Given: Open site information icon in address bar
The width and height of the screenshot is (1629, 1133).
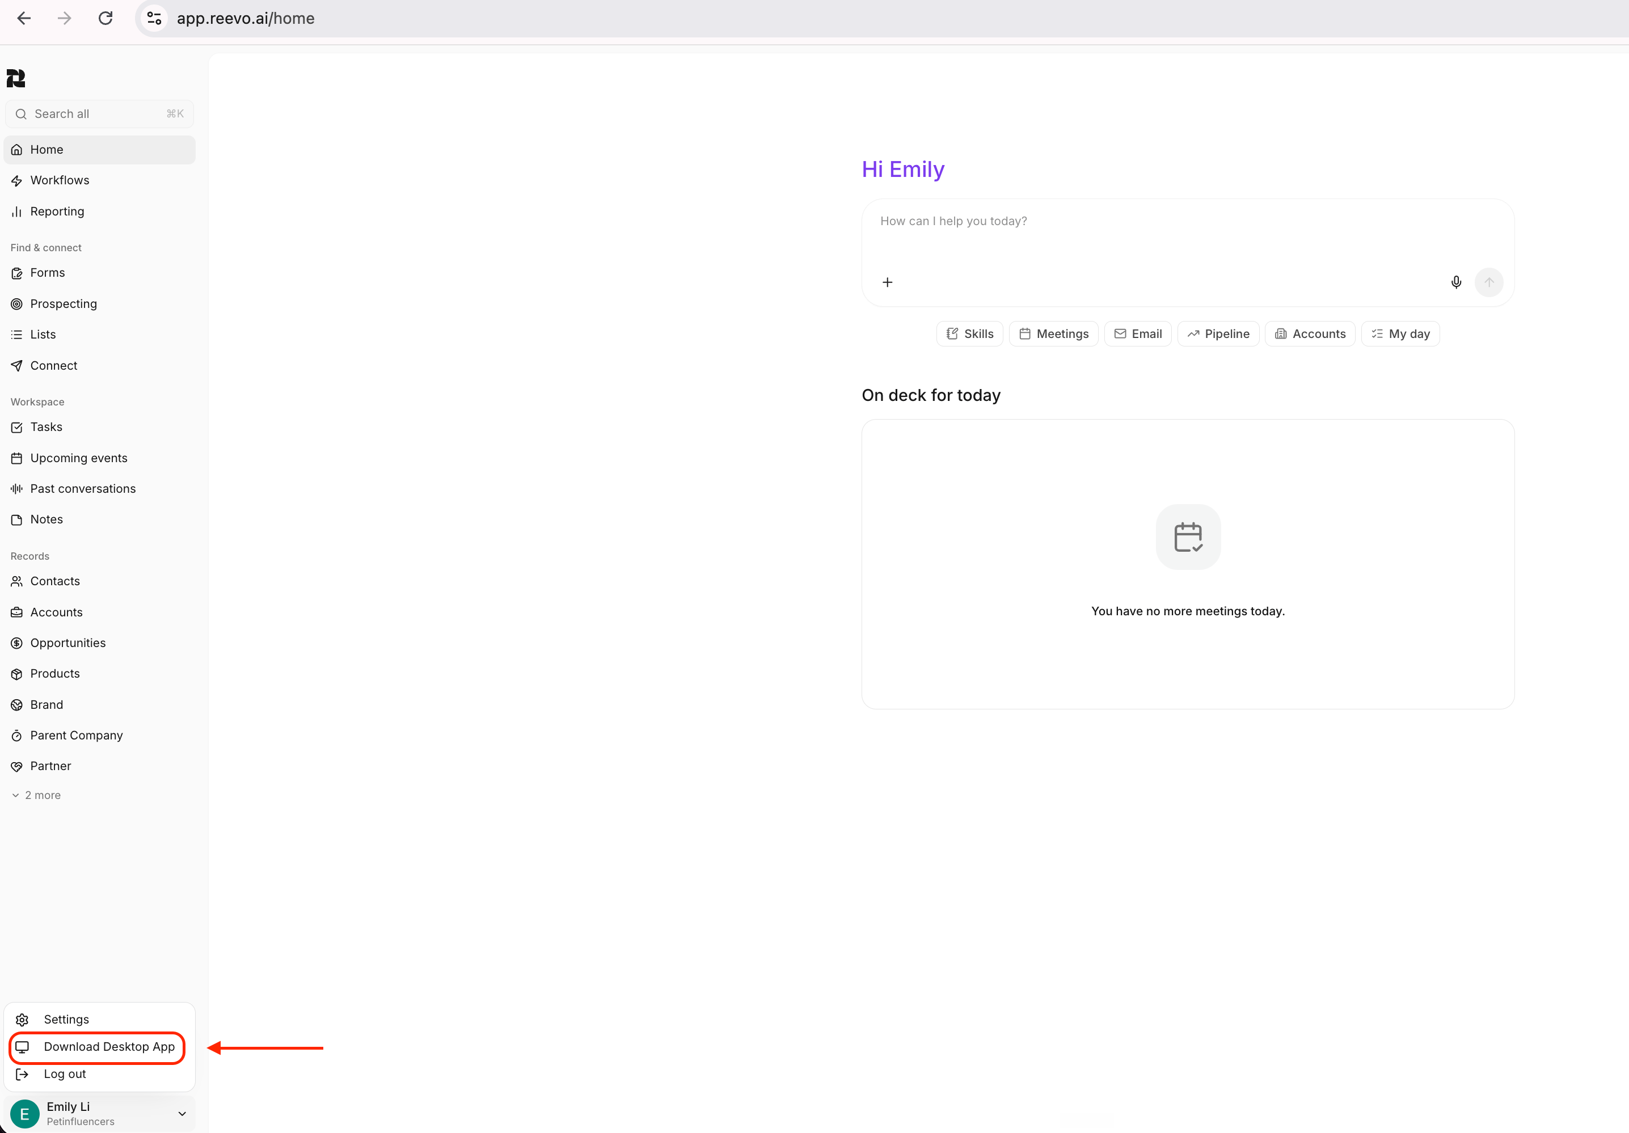Looking at the screenshot, I should [x=154, y=19].
